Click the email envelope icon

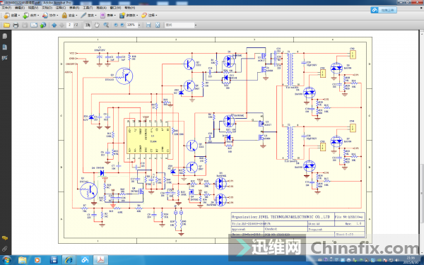(x=34, y=25)
